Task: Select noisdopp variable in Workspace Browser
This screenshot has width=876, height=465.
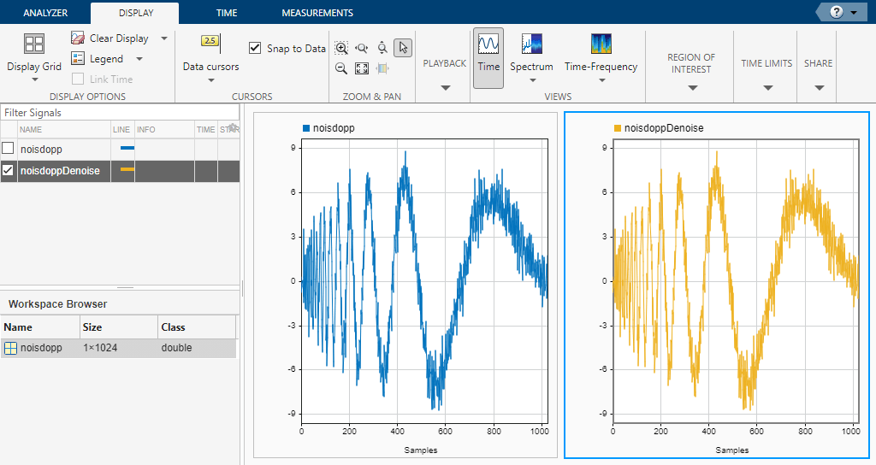Action: pos(118,348)
